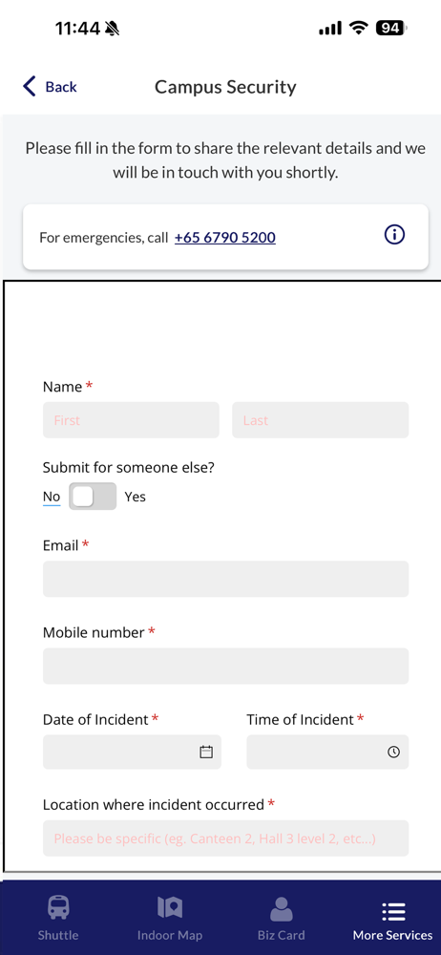Screen dimensions: 441x955
Task: Open the Time of Incident field
Action: [327, 753]
